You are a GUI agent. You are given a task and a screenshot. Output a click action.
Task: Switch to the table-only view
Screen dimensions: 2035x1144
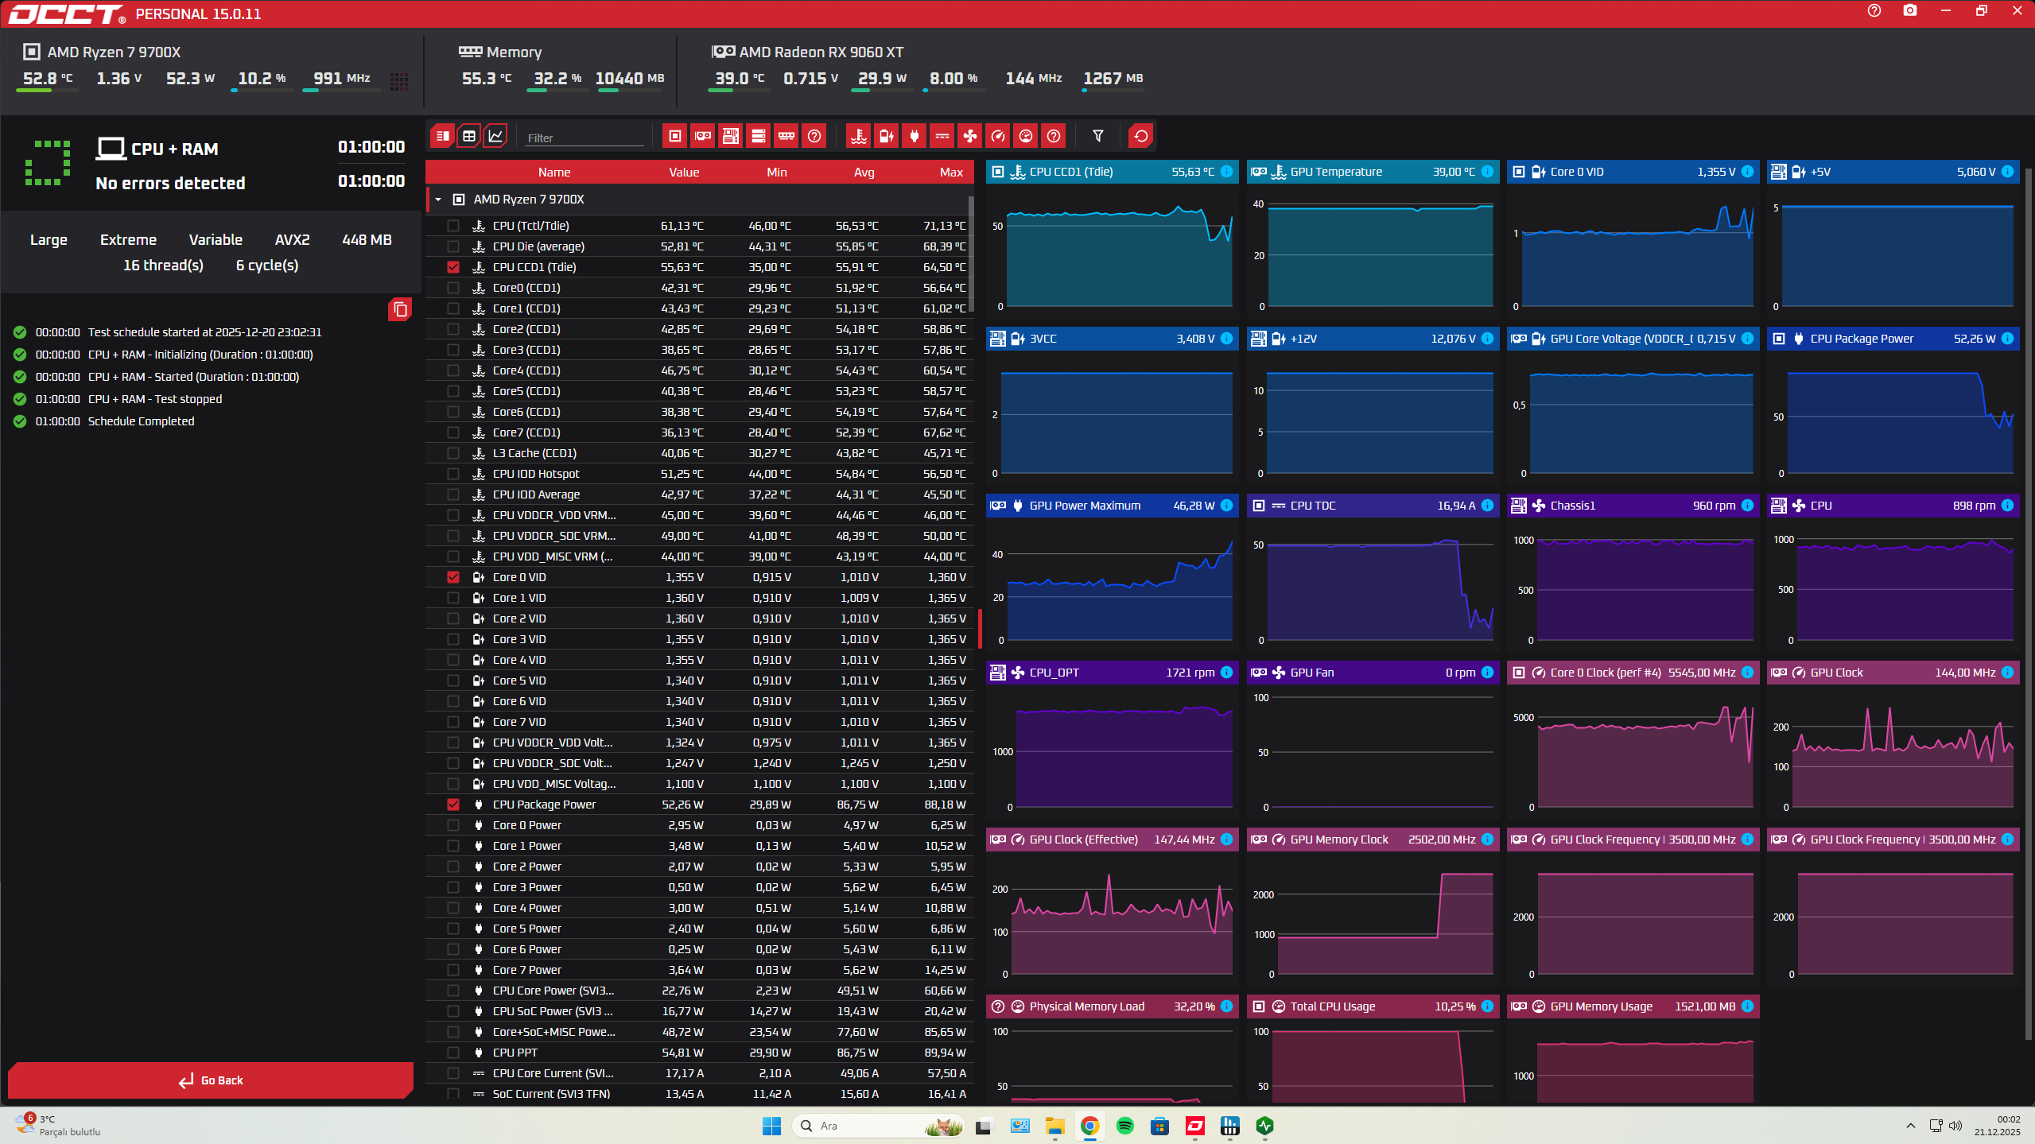pyautogui.click(x=469, y=136)
